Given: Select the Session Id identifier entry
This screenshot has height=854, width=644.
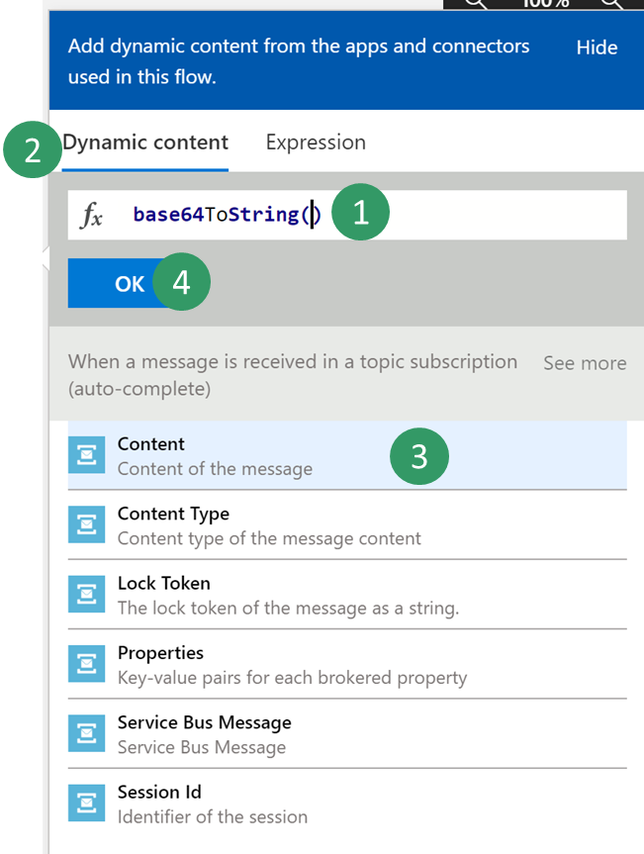Looking at the screenshot, I should click(213, 816).
